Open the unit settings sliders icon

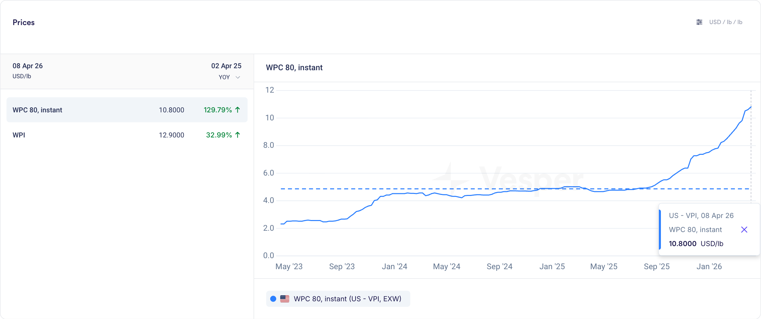(x=699, y=22)
